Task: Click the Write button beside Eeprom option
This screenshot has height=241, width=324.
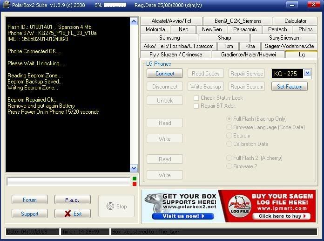Action: (x=165, y=138)
